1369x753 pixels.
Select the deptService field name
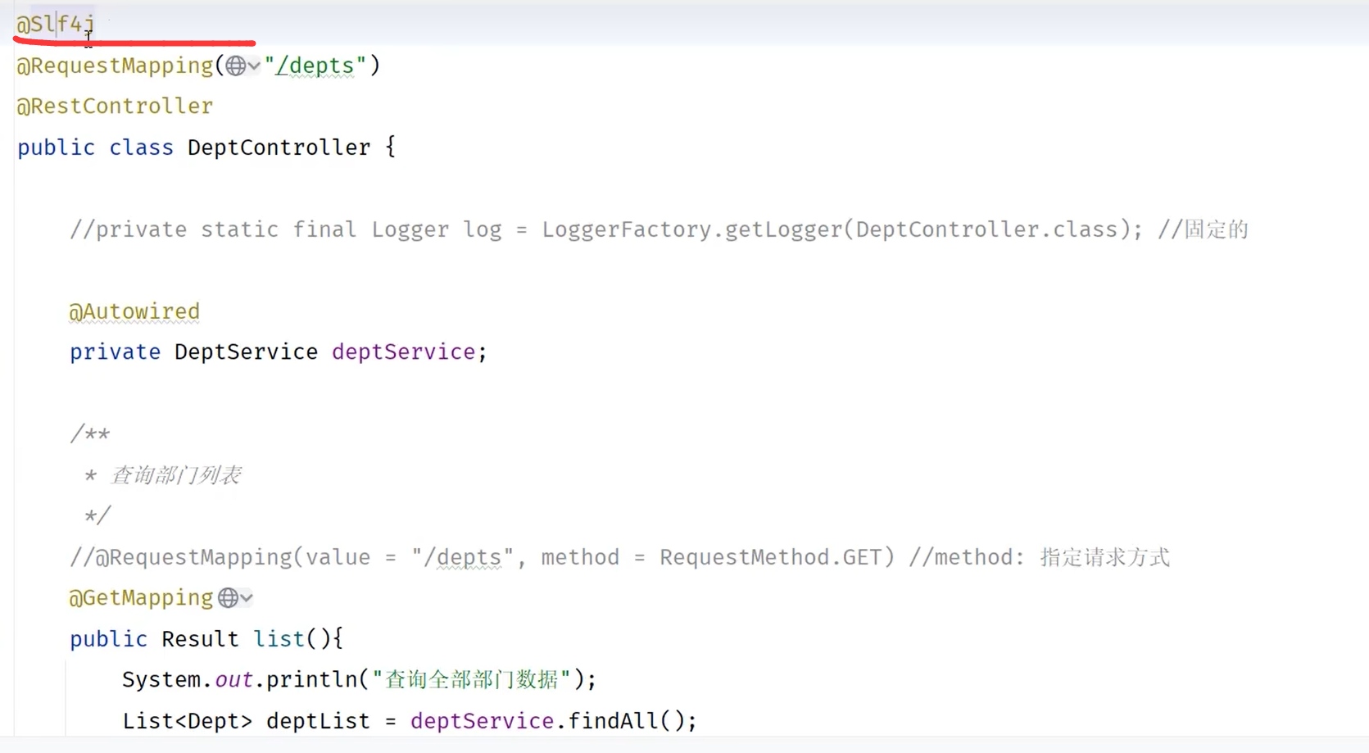tap(402, 352)
